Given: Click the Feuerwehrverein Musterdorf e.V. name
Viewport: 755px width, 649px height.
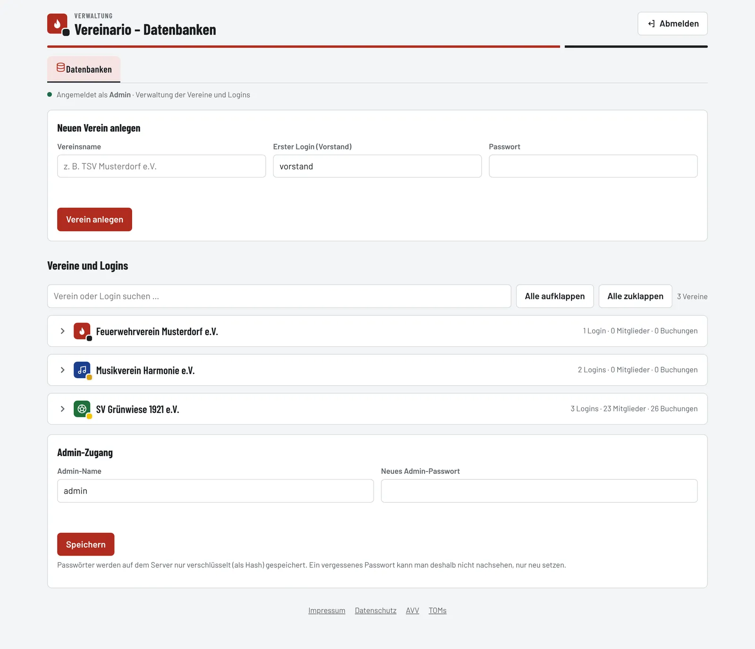Looking at the screenshot, I should coord(157,331).
